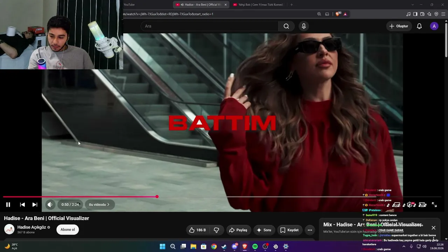Launch Google Chrome from the taskbar
This screenshot has width=448, height=252.
[x=214, y=246]
